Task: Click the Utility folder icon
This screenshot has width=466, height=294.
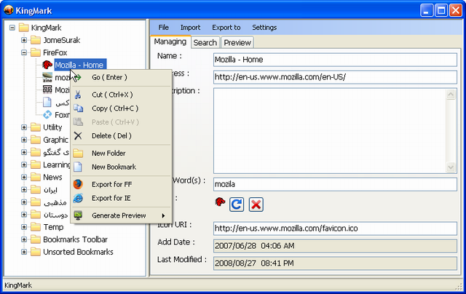Action: point(36,127)
